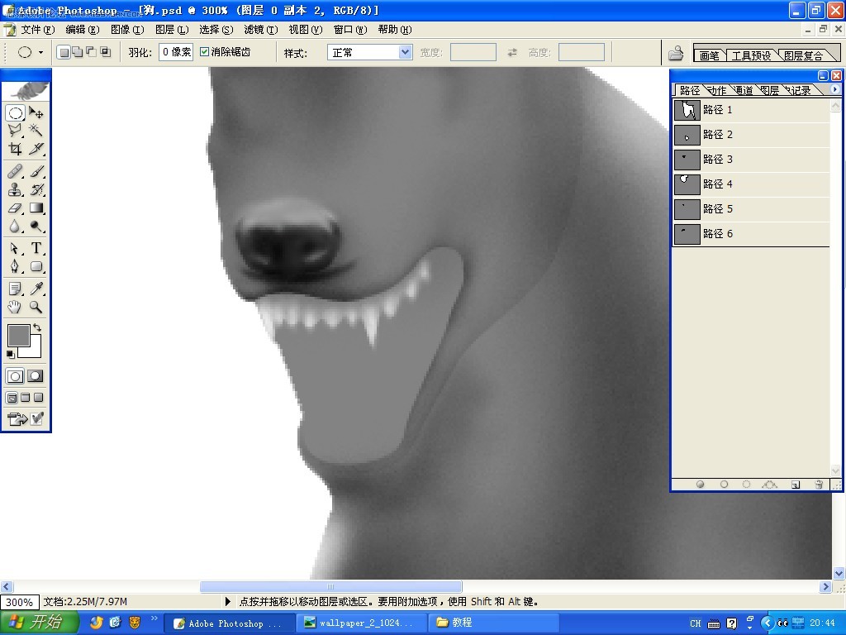The height and width of the screenshot is (635, 846).
Task: Switch to Quick Mask mode
Action: (x=36, y=376)
